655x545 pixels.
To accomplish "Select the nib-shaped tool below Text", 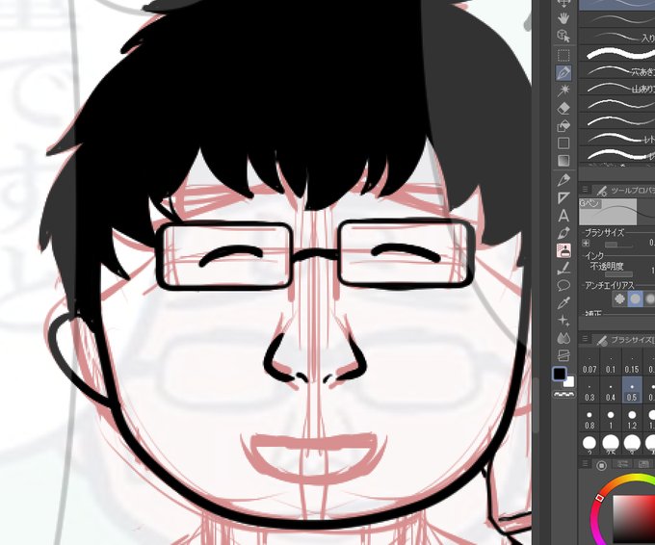I will [x=563, y=233].
